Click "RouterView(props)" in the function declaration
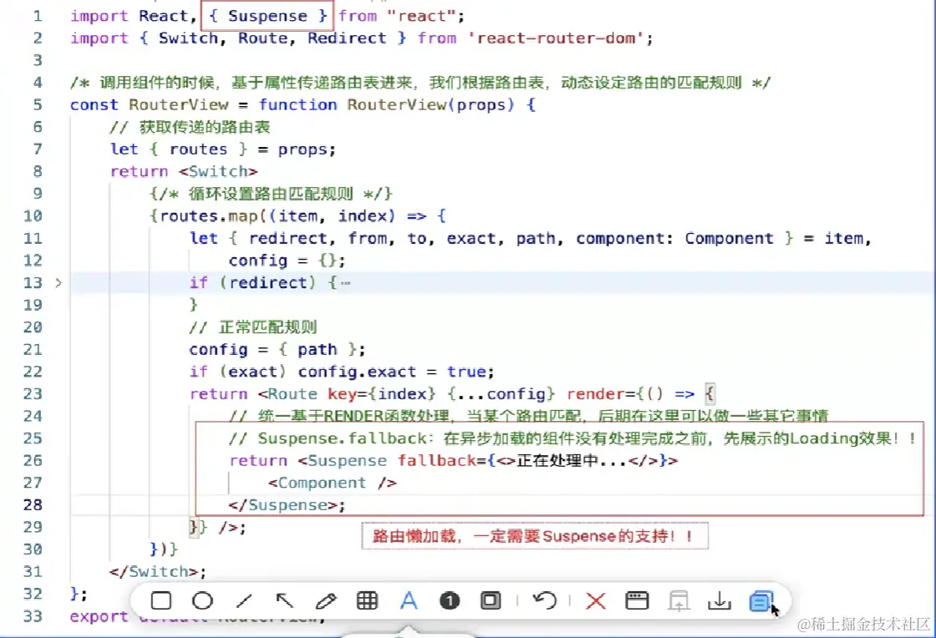Screen dimensions: 936x638 pyautogui.click(x=430, y=105)
